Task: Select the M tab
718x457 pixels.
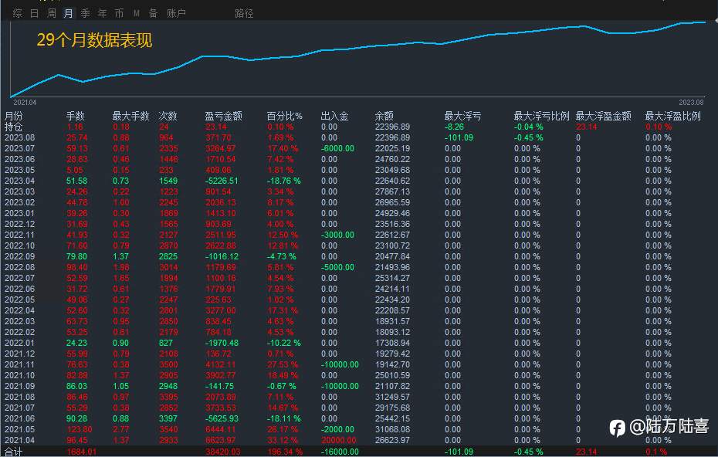Action: tap(137, 13)
